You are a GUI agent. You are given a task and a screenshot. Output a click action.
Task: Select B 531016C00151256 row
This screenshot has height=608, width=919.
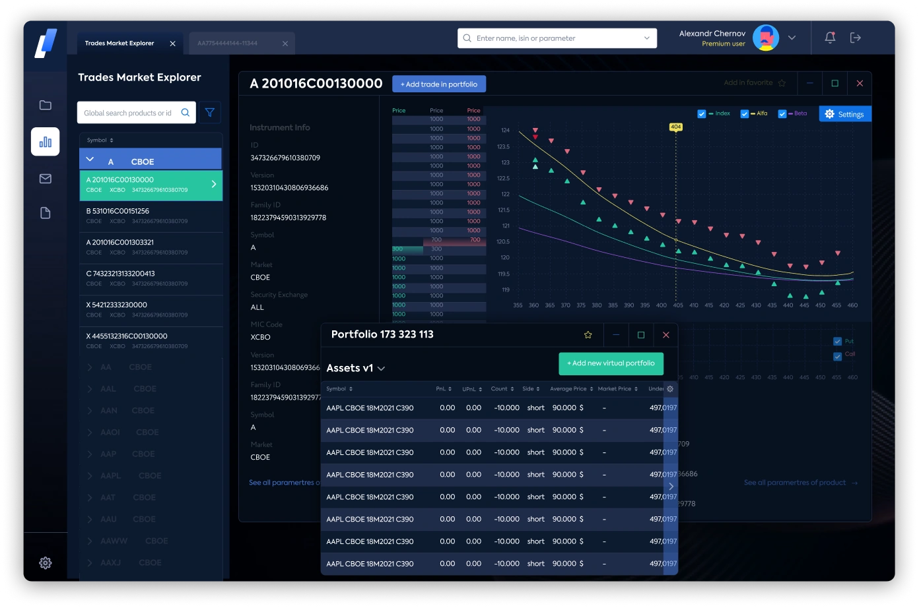pyautogui.click(x=151, y=216)
